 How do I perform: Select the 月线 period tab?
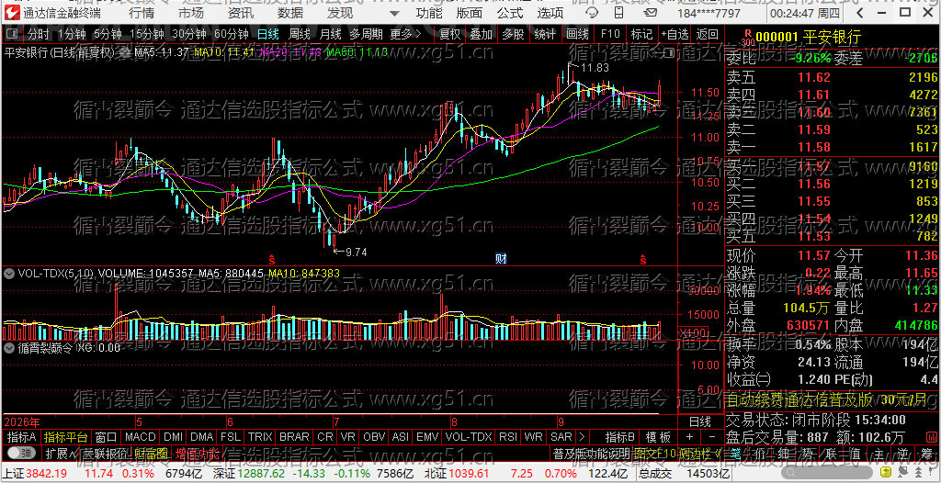330,35
